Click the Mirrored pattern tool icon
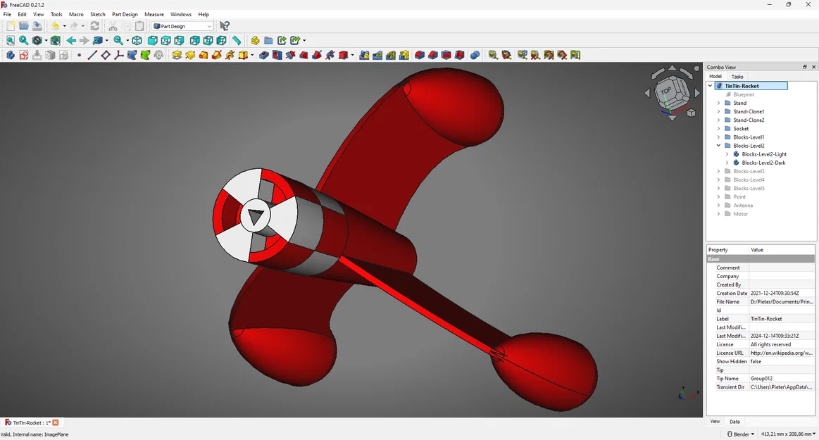This screenshot has height=440, width=819. click(x=364, y=55)
